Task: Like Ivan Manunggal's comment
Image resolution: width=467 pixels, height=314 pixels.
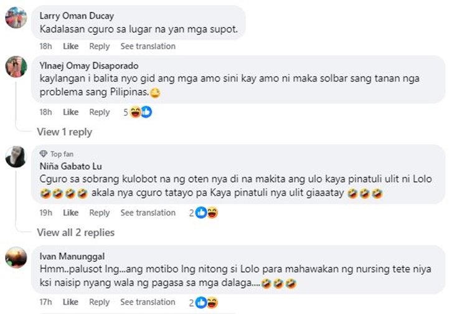Action: pos(70,302)
